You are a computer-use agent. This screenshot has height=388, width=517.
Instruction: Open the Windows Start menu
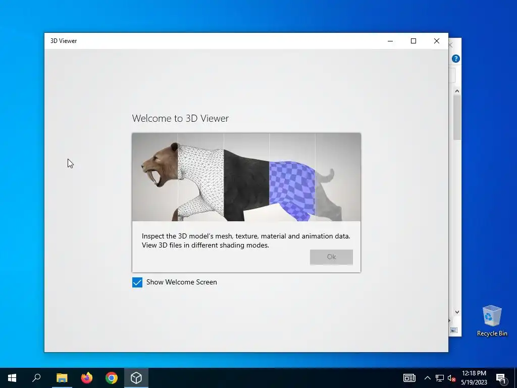[12, 378]
